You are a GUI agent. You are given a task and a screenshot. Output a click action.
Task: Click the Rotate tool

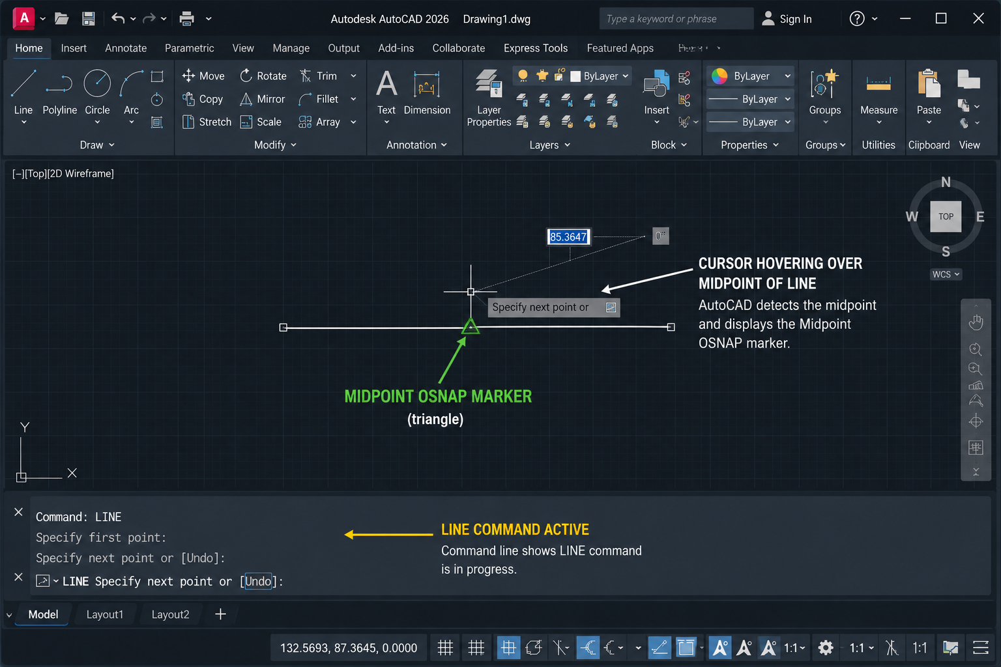263,76
